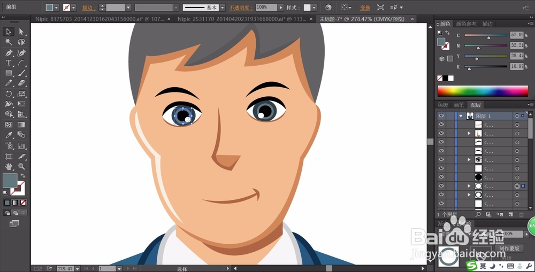The width and height of the screenshot is (535, 272).
Task: Open Nipic_8175703 document tab
Action: point(100,19)
